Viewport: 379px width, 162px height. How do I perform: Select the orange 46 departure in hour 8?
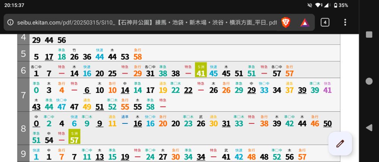tap(315, 121)
